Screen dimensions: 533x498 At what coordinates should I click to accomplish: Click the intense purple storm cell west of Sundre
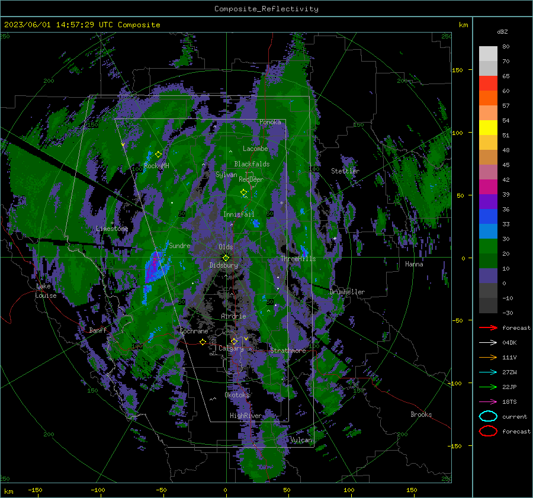(153, 267)
